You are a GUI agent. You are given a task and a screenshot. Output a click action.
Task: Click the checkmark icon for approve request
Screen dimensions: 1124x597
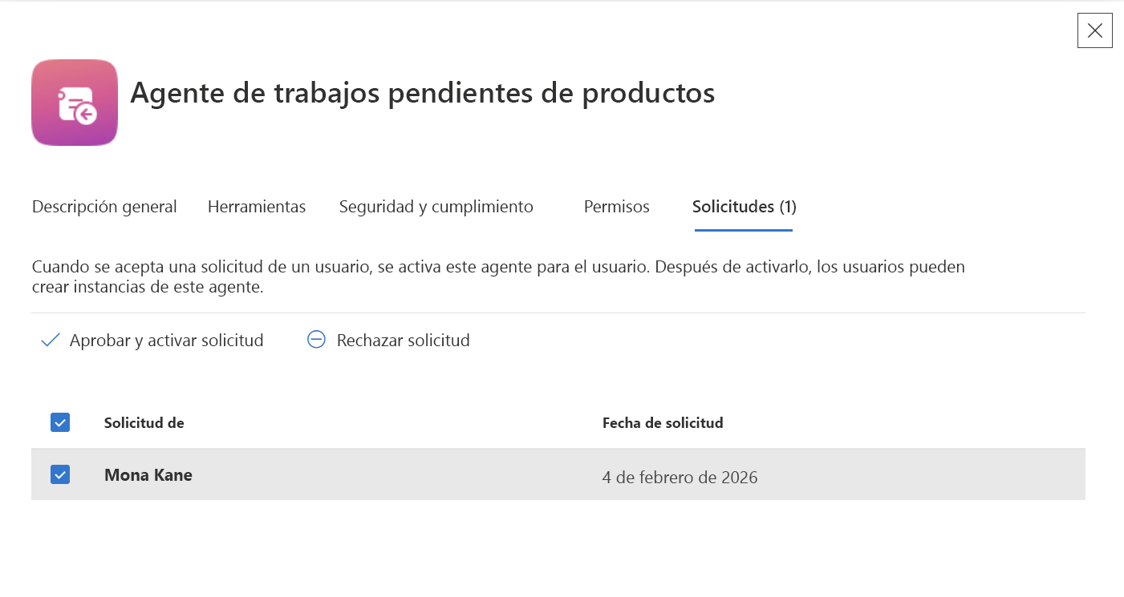pos(51,341)
